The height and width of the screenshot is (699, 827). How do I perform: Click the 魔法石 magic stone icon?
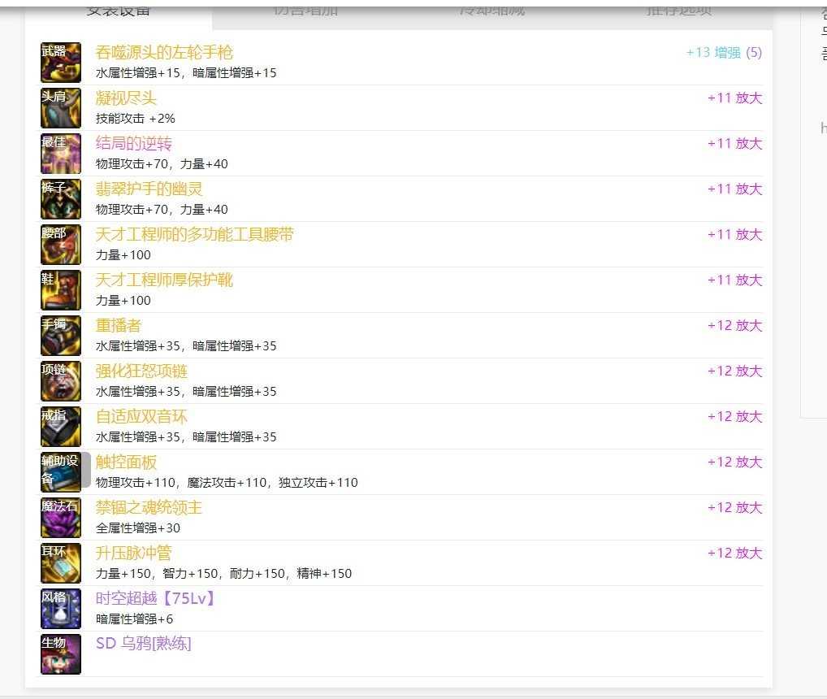61,518
